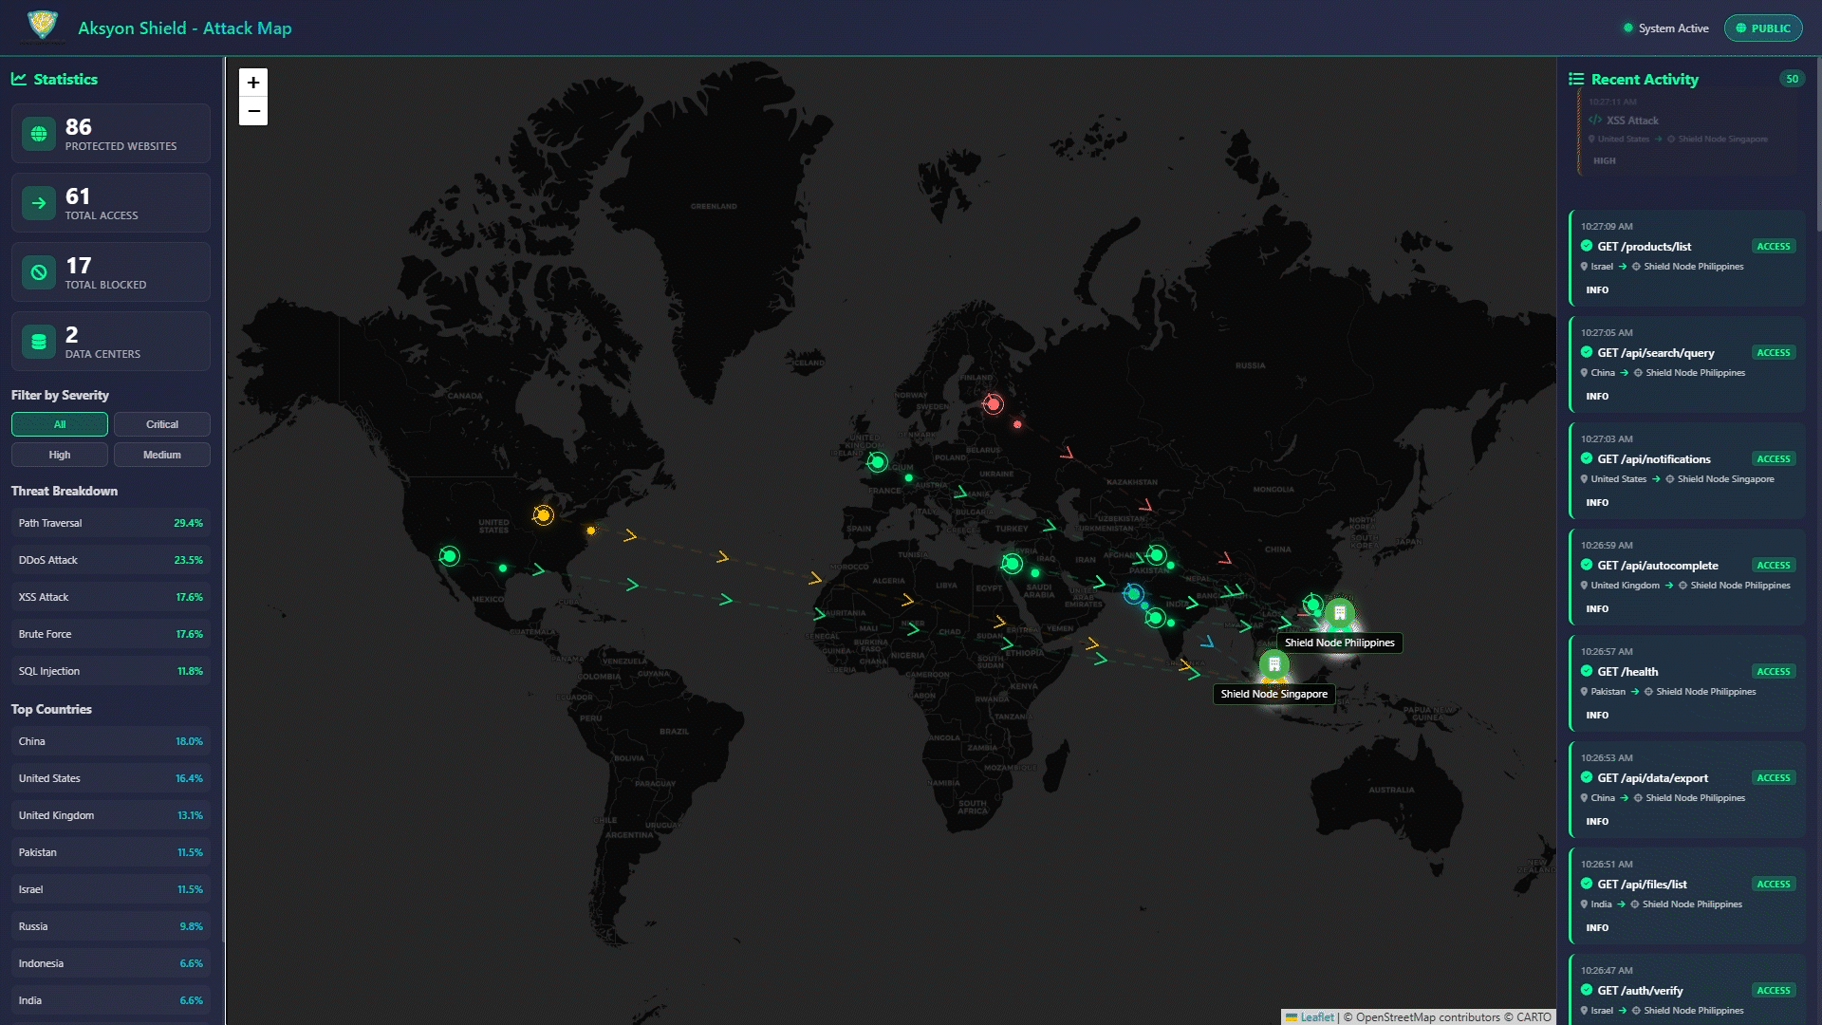Click the XSS Attack threat breakdown row

(x=111, y=597)
